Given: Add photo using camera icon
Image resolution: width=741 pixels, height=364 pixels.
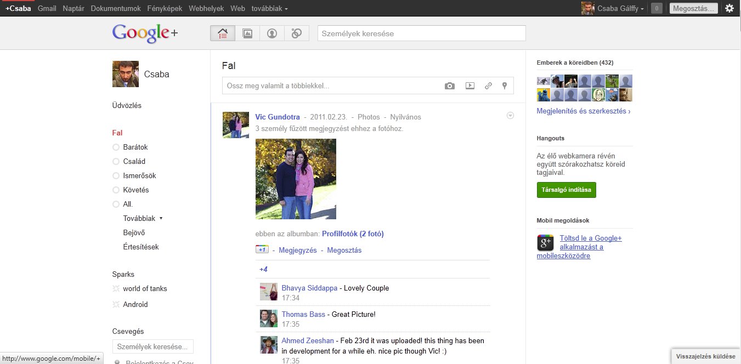Looking at the screenshot, I should point(450,86).
